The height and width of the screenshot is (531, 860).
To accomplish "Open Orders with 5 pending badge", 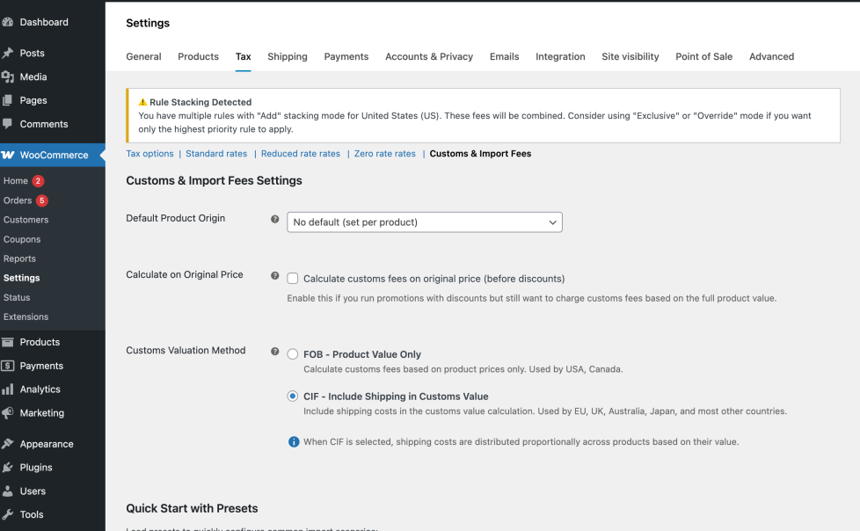I will pyautogui.click(x=18, y=200).
